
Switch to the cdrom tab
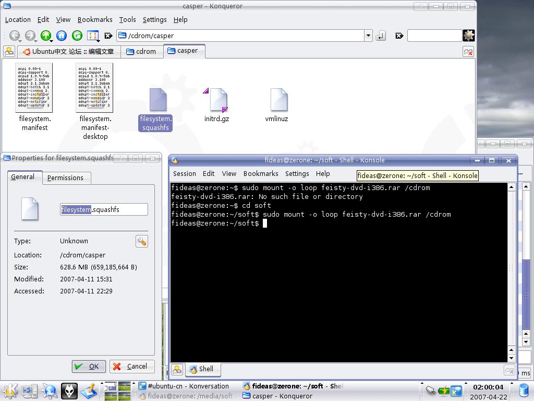click(x=142, y=52)
